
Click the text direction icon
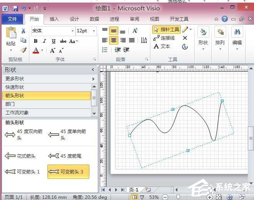144,40
